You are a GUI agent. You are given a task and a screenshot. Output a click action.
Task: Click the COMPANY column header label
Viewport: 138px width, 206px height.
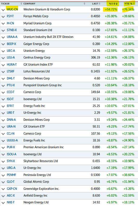tap(29, 4)
